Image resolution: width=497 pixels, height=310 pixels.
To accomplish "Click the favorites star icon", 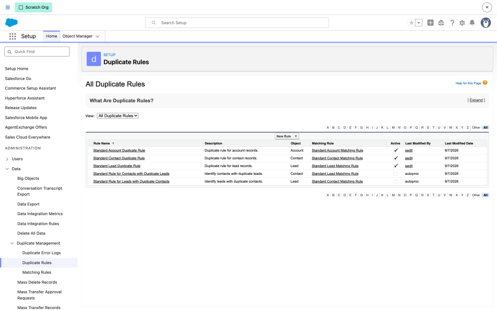I will click(x=412, y=23).
